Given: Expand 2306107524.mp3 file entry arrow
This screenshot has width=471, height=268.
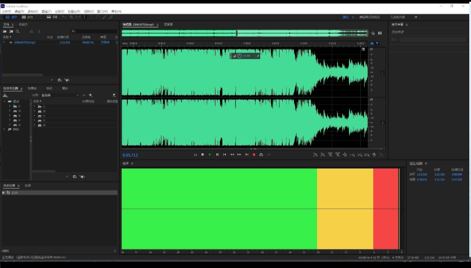Looking at the screenshot, I should 4,42.
